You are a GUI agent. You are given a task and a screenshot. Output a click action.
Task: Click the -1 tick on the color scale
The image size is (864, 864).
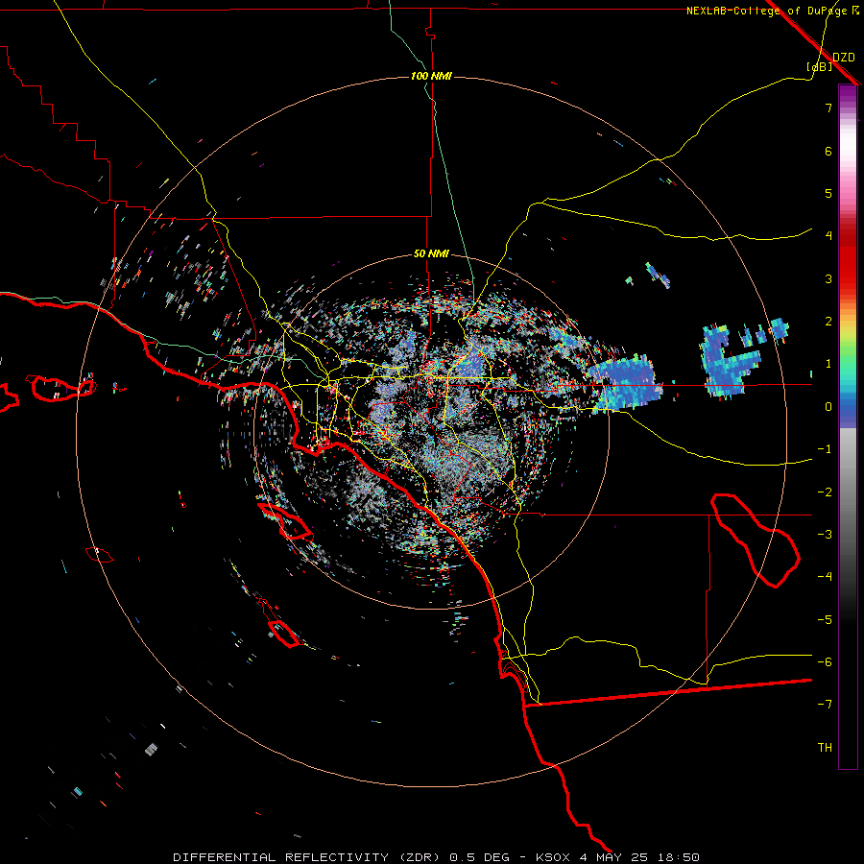825,449
